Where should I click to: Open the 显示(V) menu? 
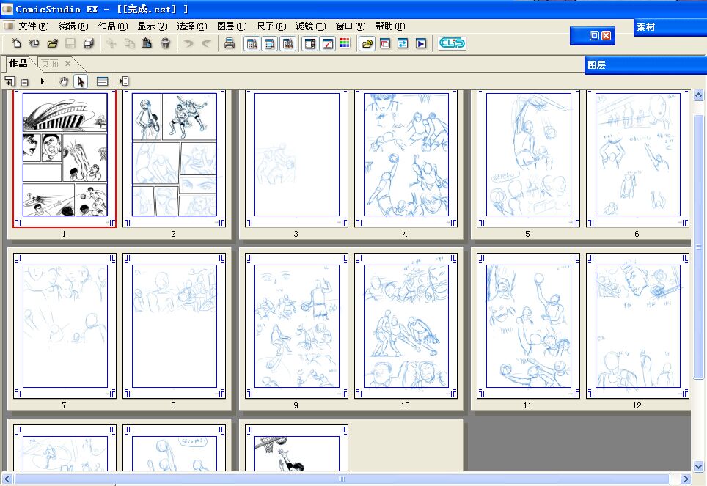[x=153, y=26]
